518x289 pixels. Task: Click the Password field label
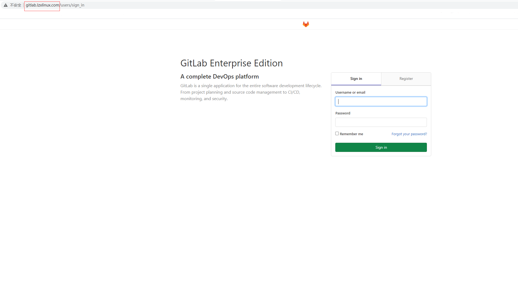click(343, 113)
